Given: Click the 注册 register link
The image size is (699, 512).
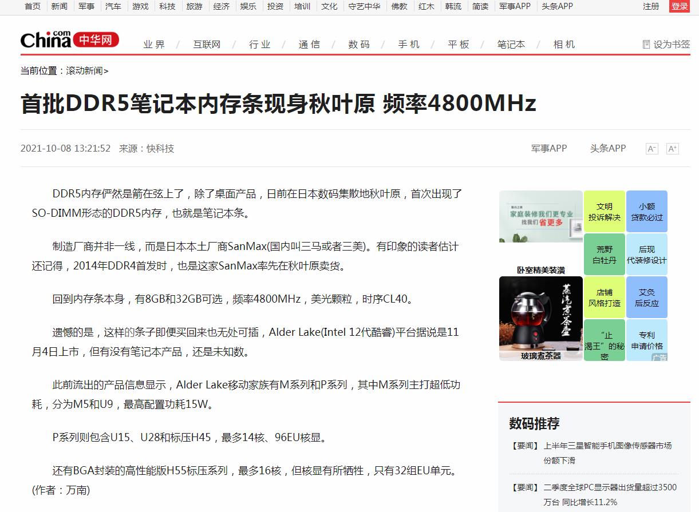Looking at the screenshot, I should (651, 6).
